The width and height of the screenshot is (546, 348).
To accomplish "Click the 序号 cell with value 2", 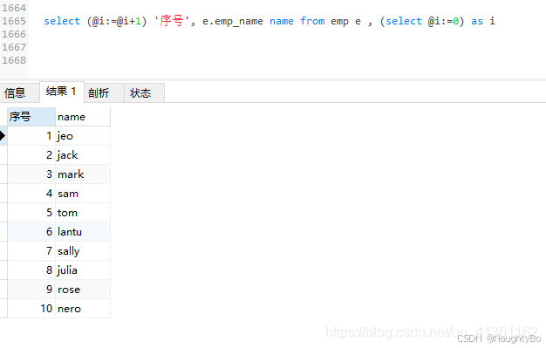I will [x=31, y=155].
